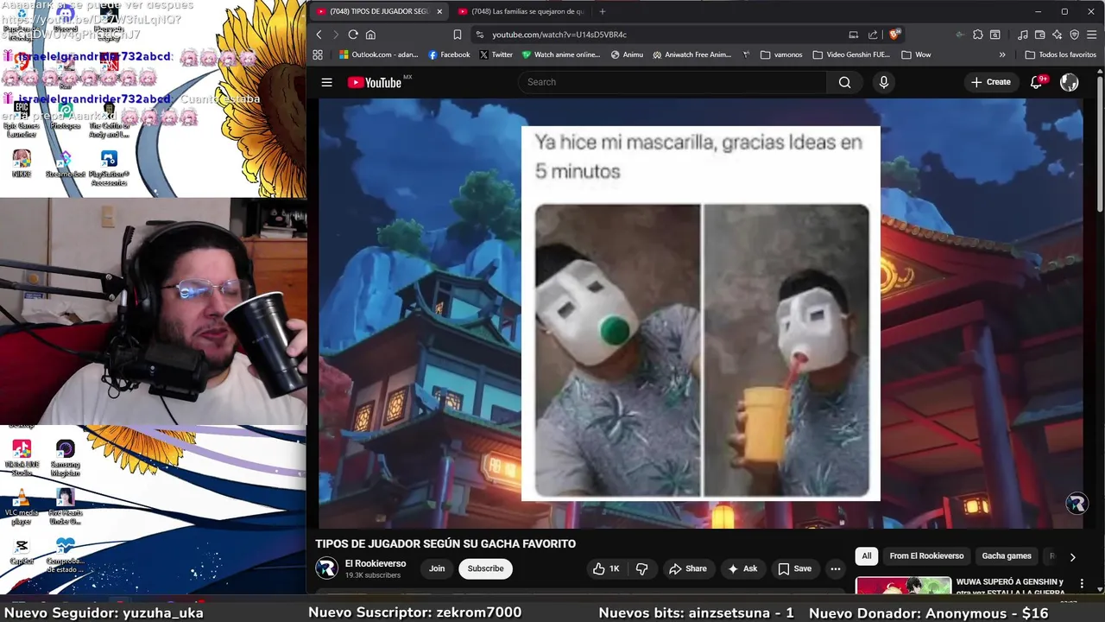The image size is (1105, 622).
Task: Open vamonos bookmarks folder
Action: [781, 54]
